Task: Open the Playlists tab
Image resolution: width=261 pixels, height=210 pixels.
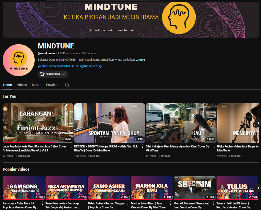Action: pos(52,85)
